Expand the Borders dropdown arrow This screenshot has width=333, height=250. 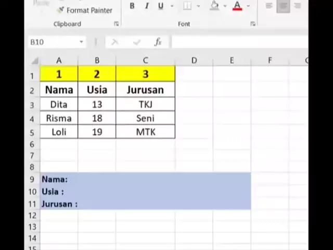198,6
